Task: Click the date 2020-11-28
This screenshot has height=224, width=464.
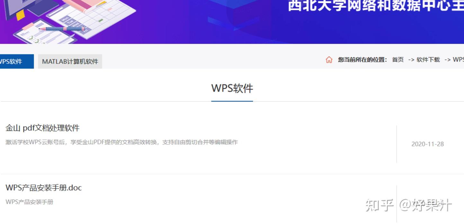Action: [427, 144]
